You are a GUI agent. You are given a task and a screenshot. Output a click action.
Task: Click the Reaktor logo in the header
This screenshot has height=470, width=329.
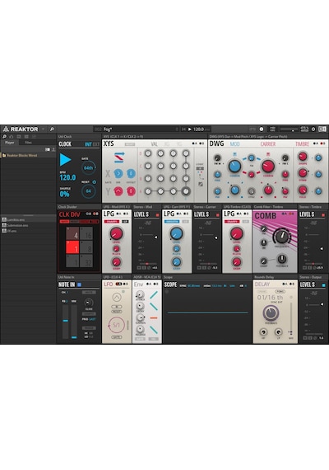point(21,129)
